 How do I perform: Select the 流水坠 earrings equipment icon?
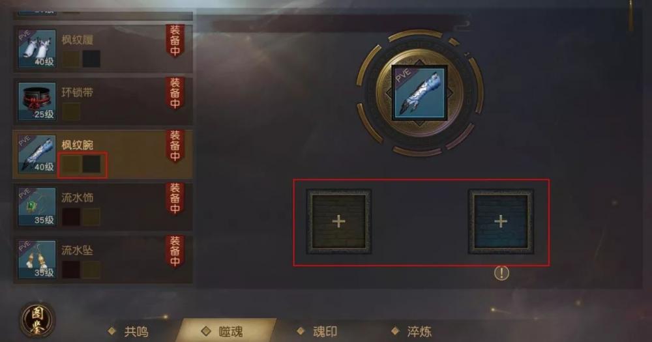click(x=37, y=260)
